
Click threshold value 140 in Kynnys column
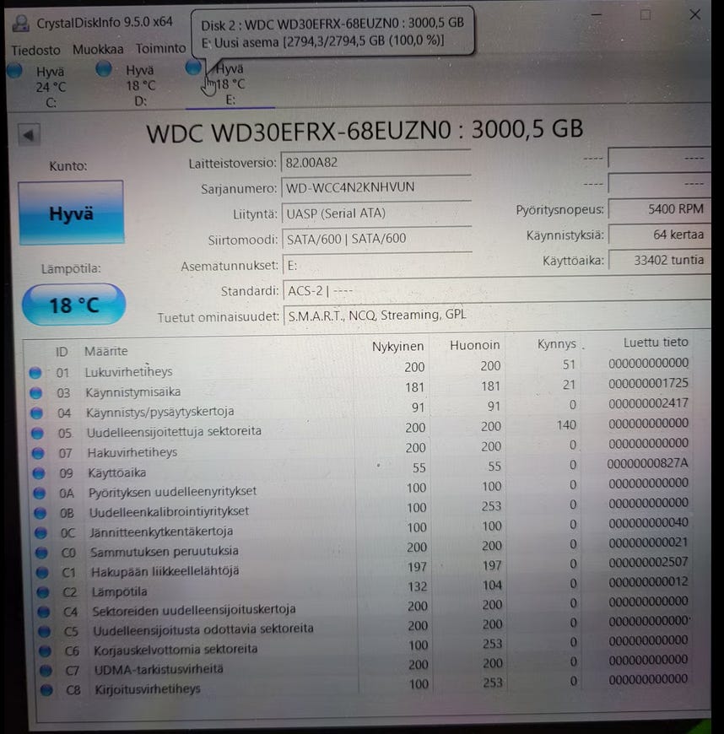[x=565, y=425]
